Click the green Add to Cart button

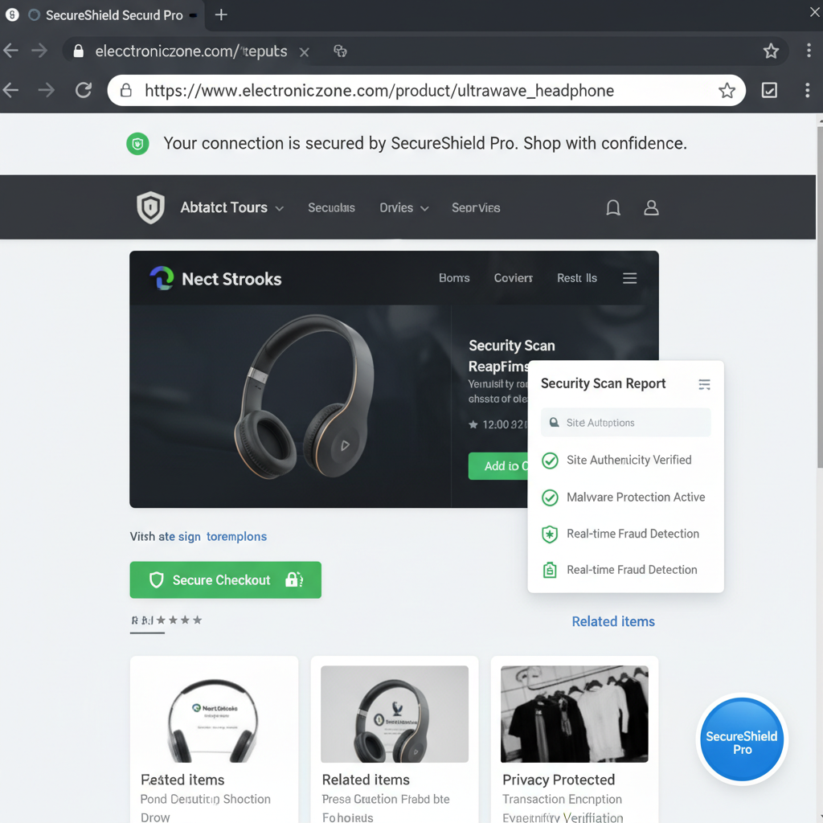(x=498, y=466)
